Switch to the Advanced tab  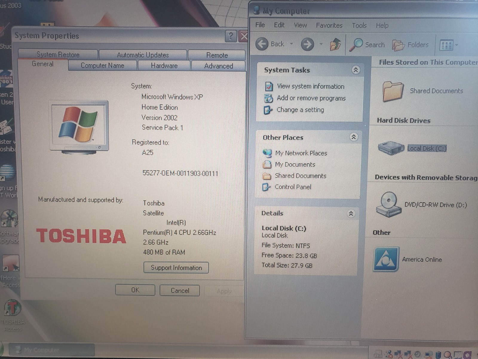coord(218,66)
